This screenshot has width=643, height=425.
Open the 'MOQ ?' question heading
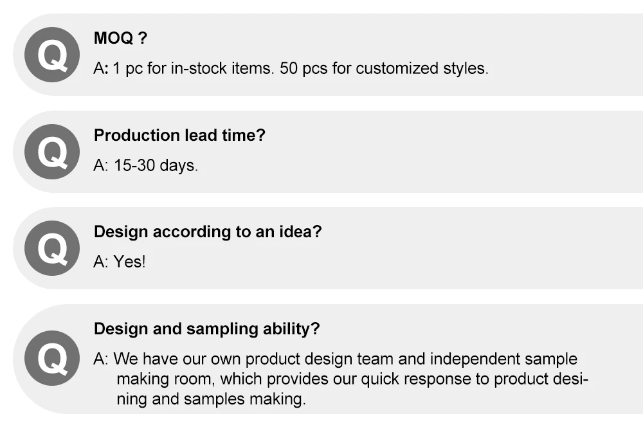[x=121, y=38]
